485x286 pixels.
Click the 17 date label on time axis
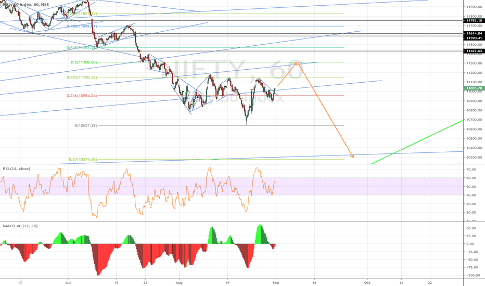pos(20,282)
